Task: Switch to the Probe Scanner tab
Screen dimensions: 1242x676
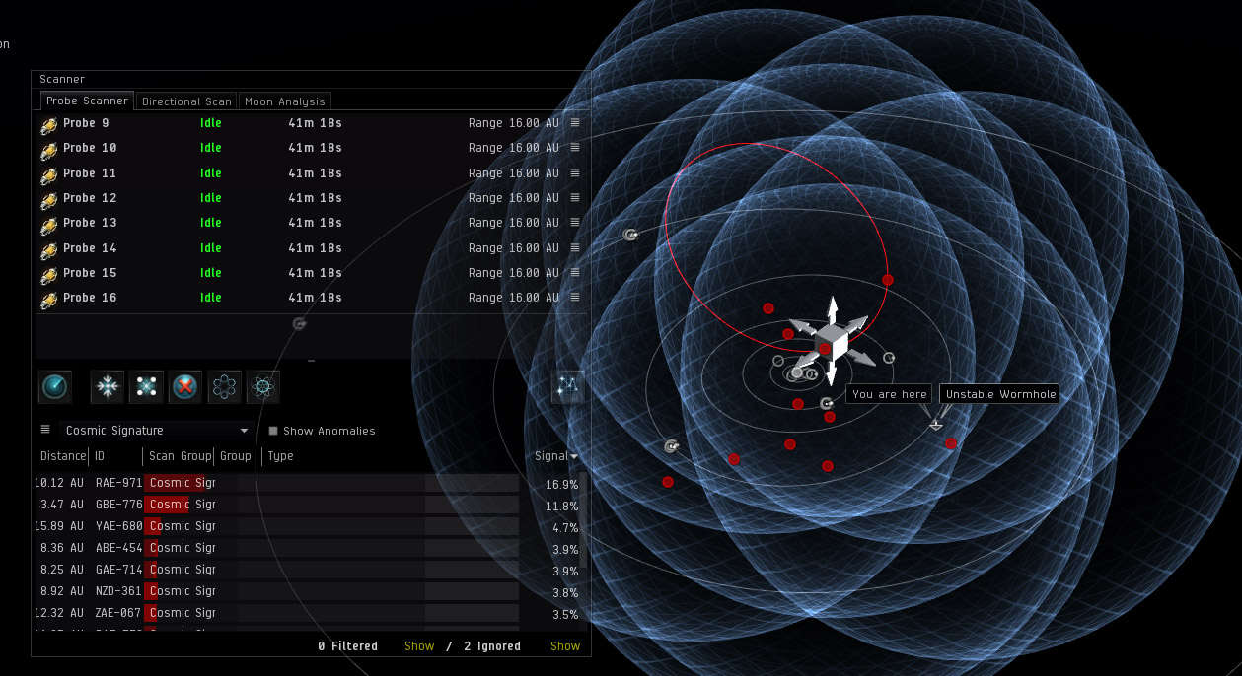Action: tap(87, 101)
